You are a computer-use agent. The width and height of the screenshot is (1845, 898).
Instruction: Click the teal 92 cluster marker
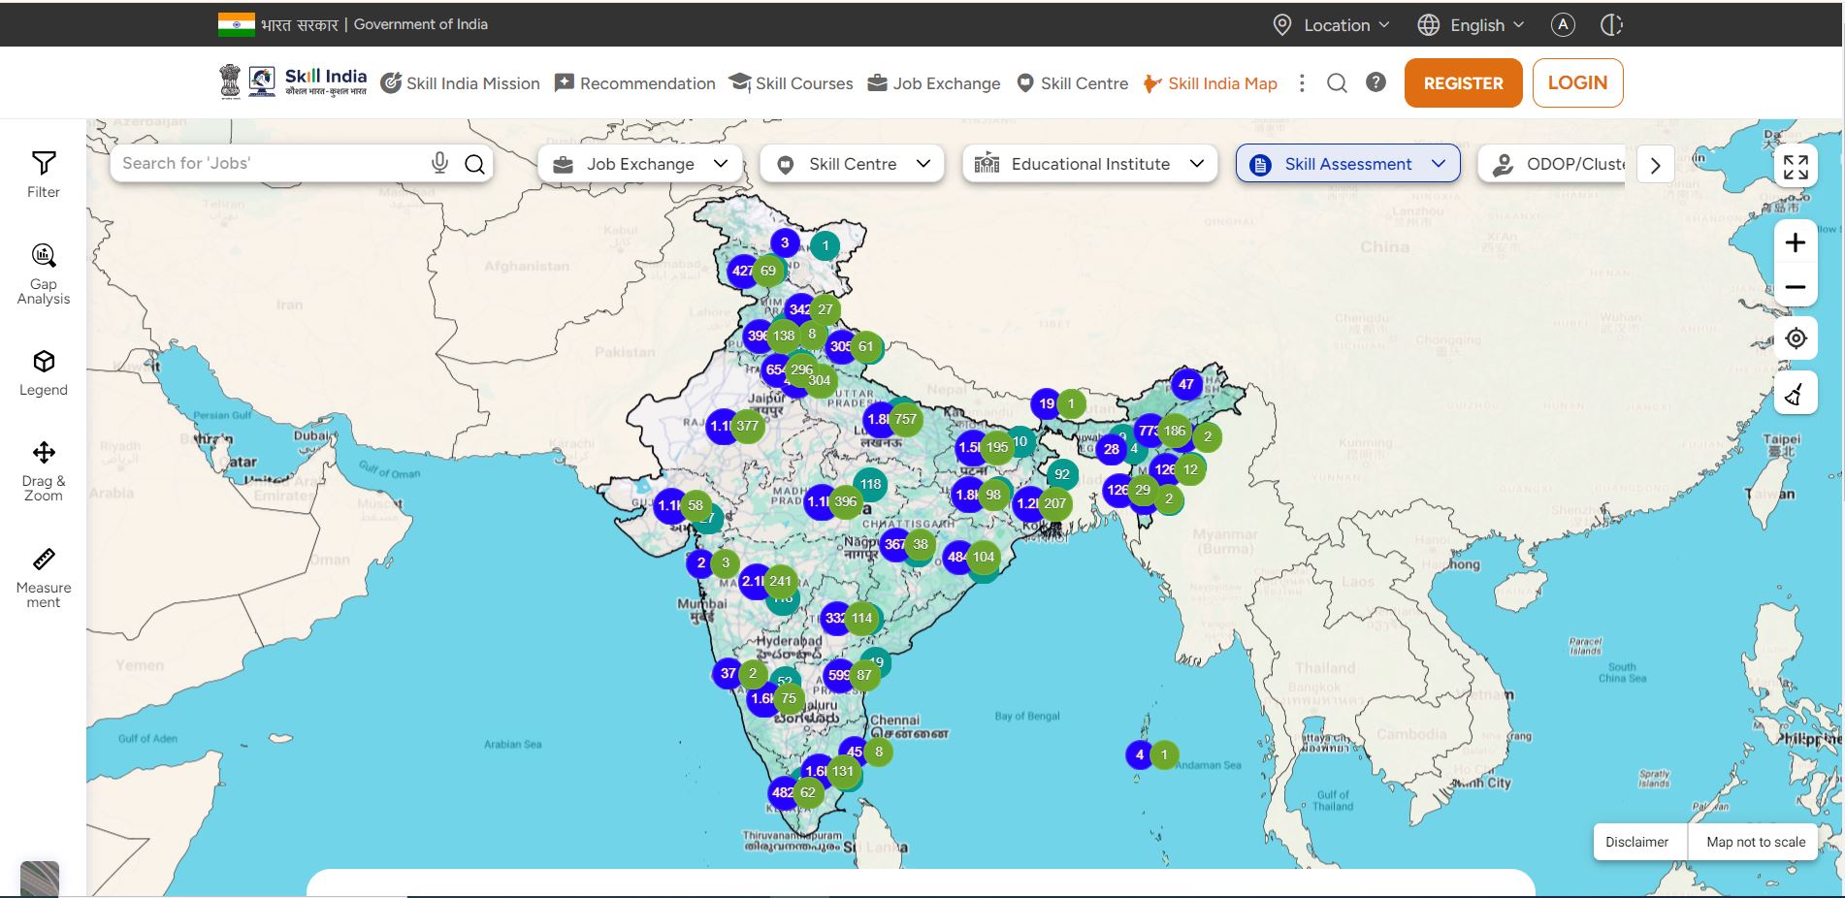coord(1062,474)
